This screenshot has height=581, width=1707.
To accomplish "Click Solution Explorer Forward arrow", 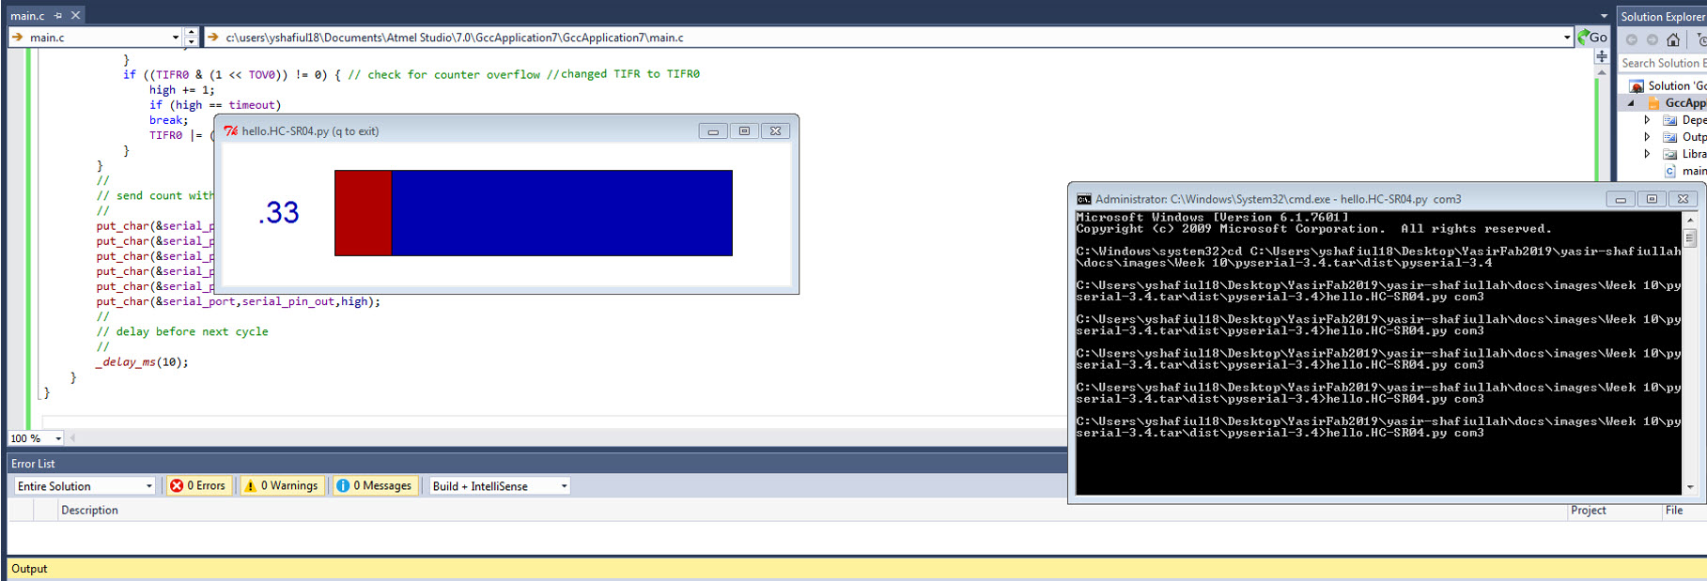I will coord(1653,39).
